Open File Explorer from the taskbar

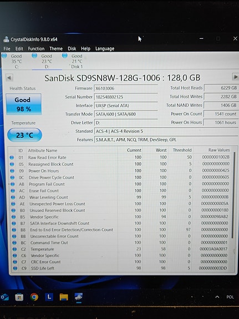64,297
